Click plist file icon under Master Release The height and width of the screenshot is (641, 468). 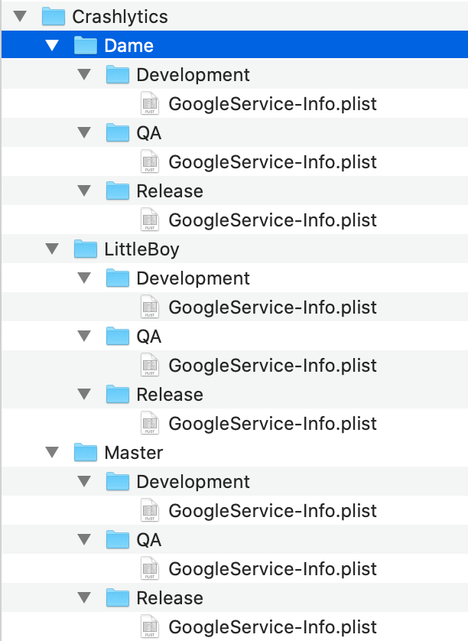coord(150,626)
